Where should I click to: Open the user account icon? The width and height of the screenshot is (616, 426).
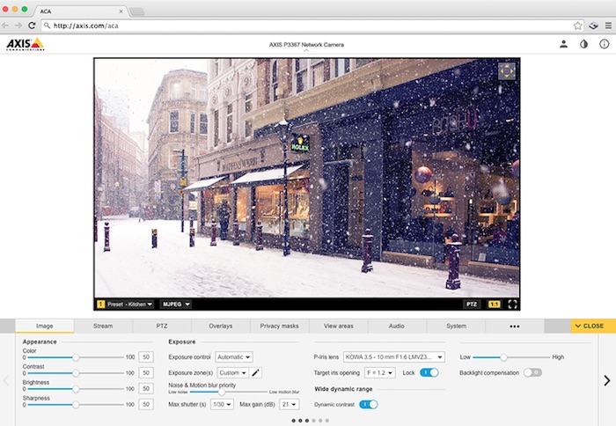(564, 44)
